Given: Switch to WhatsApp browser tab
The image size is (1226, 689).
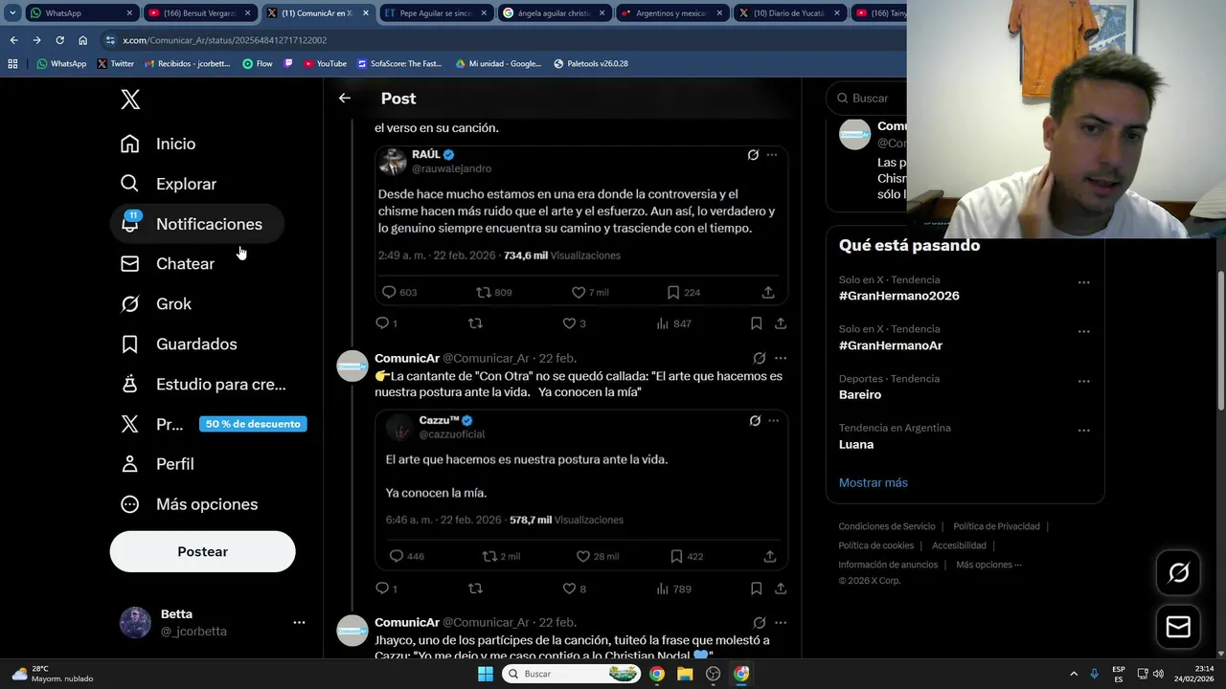Looking at the screenshot, I should tap(81, 13).
